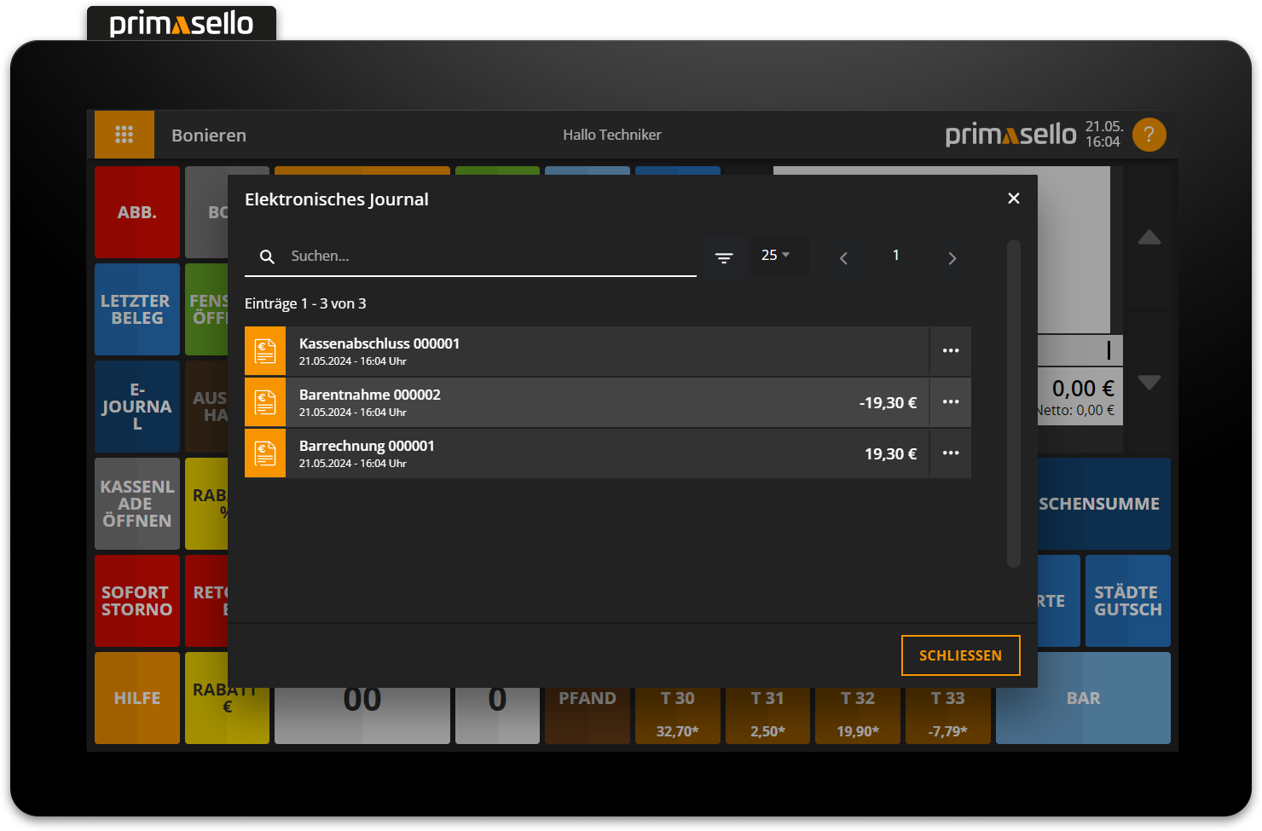Click the journal dialog vertical scrollbar
This screenshot has height=831, width=1262.
(x=1014, y=401)
